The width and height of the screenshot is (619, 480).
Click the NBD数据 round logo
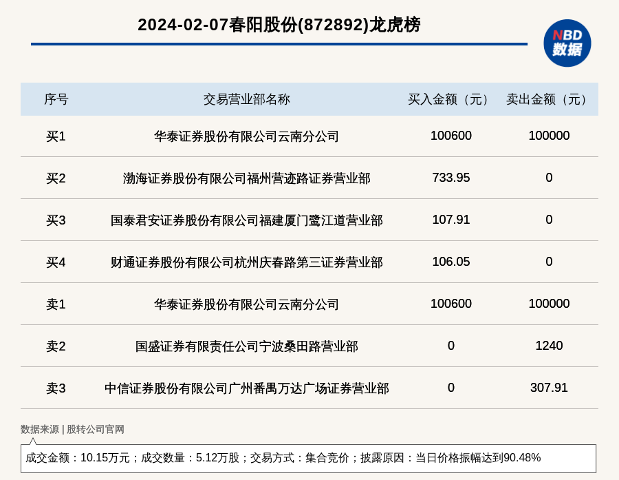click(x=567, y=43)
